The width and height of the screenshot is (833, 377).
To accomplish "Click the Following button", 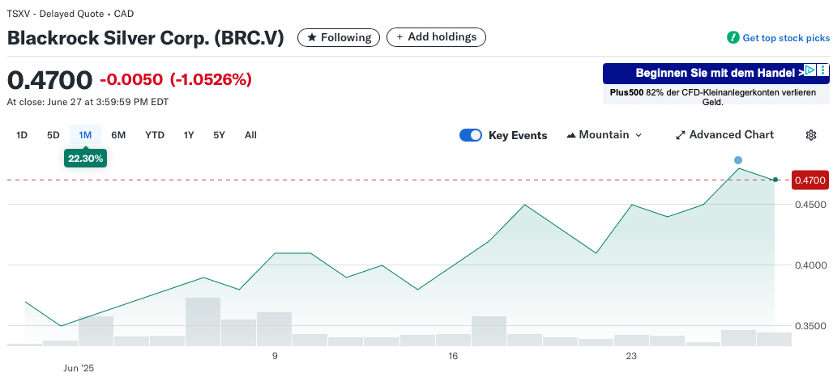I will point(339,38).
